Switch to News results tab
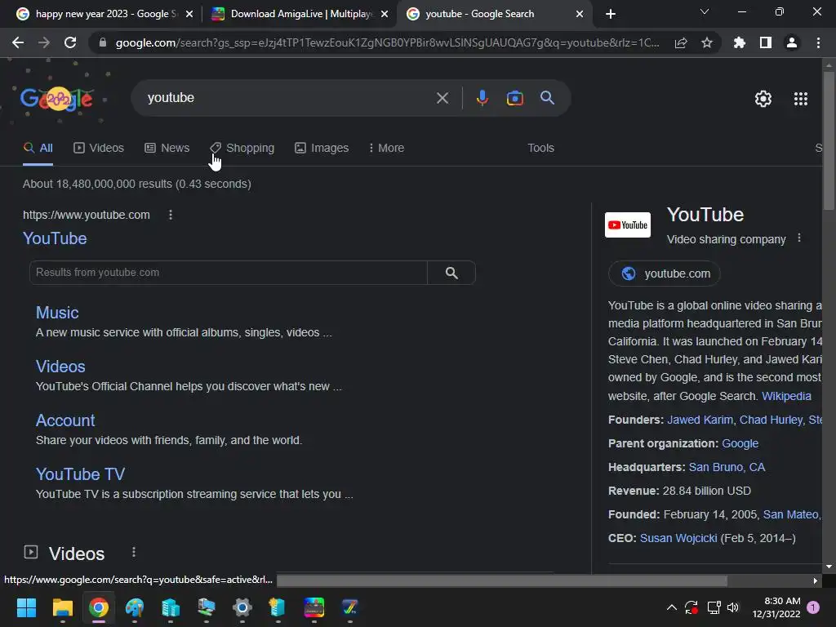 pos(167,149)
